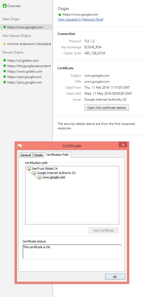The width and height of the screenshot is (145, 297).
Task: Click the TLS 1.2 protocol value
Action: pos(90,41)
